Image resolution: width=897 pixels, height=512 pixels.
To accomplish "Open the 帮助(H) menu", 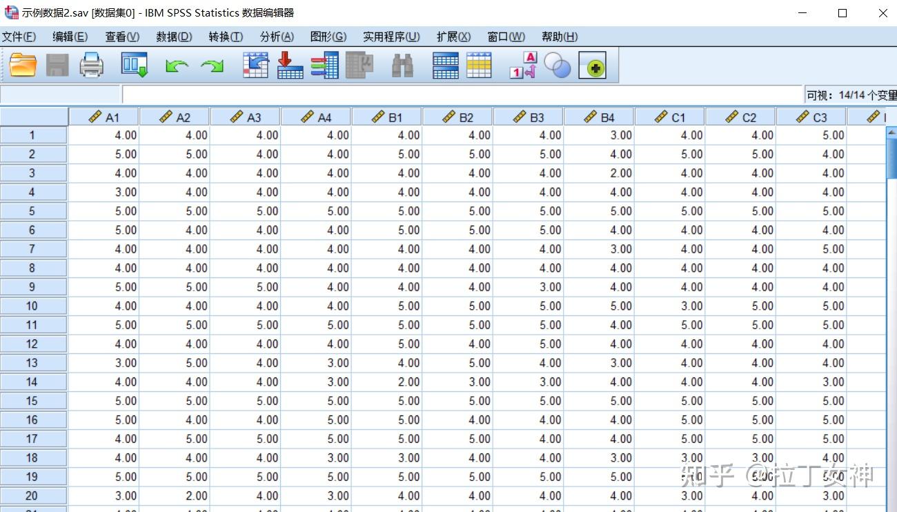I will coord(560,37).
